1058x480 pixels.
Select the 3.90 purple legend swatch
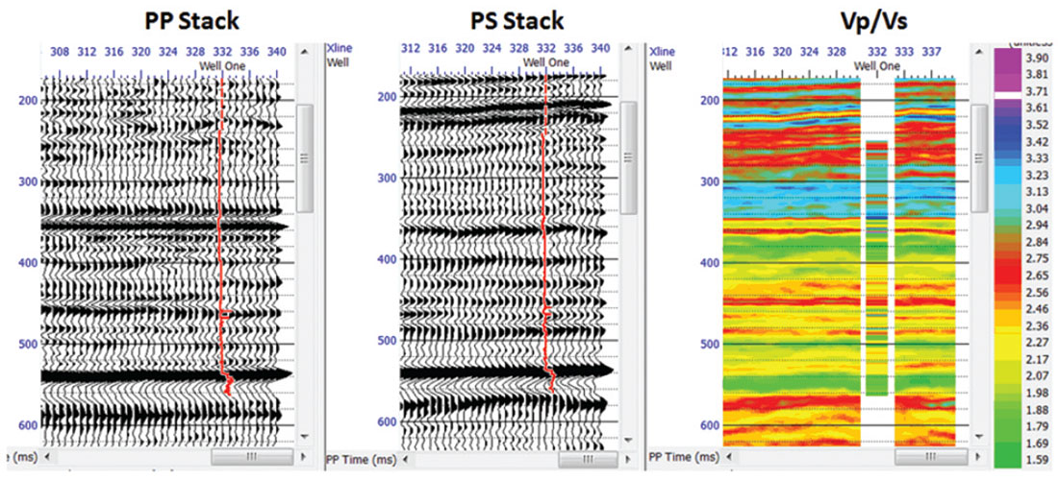click(x=1006, y=60)
